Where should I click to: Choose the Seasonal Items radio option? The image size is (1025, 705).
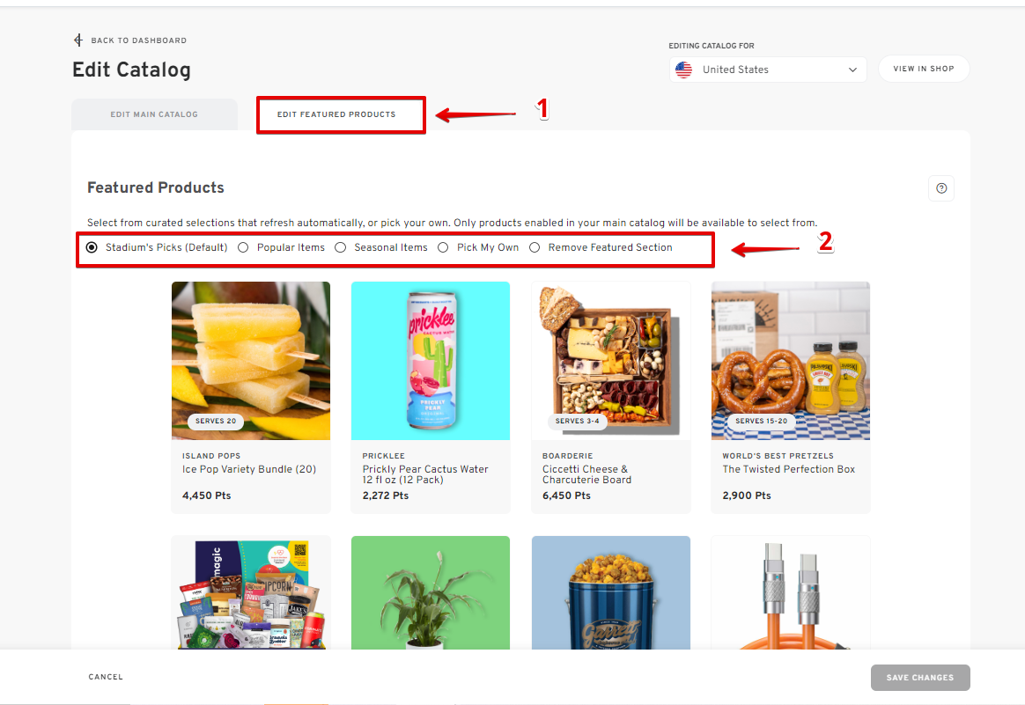click(341, 247)
